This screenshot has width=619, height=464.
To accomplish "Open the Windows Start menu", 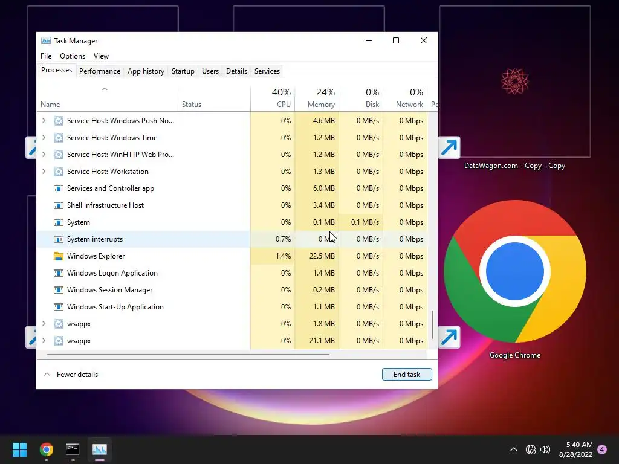I will 19,449.
